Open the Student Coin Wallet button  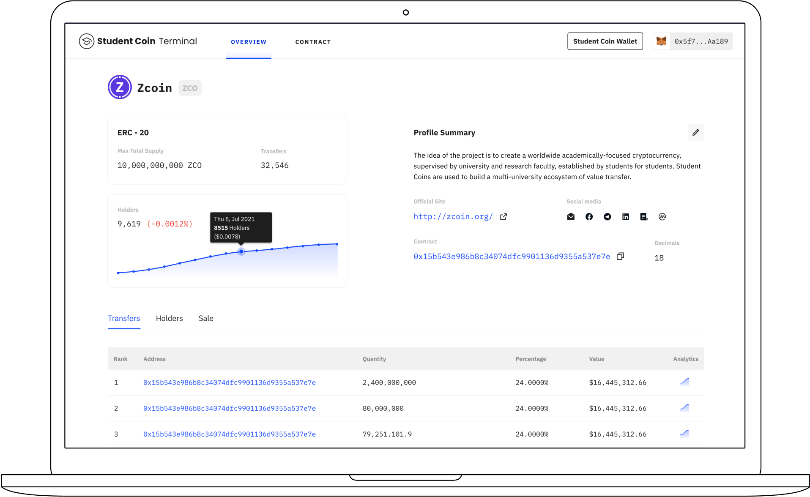[x=605, y=41]
